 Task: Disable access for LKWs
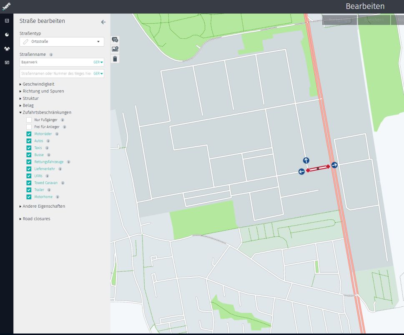tap(29, 176)
